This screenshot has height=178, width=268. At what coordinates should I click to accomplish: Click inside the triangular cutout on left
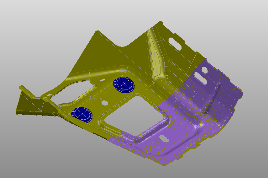point(71,91)
